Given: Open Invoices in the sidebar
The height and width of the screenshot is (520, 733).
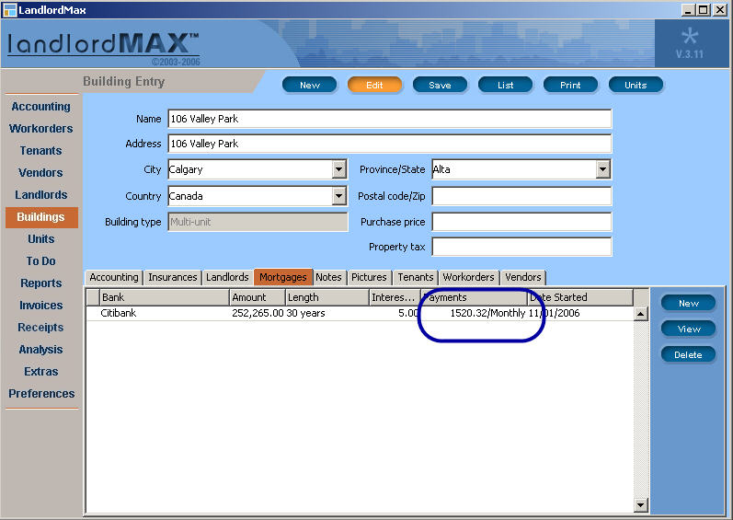Looking at the screenshot, I should tap(41, 305).
